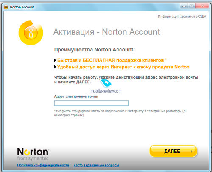This screenshot has height=172, width=212.
Task: Click the black triangle beside Удобный доступ
Action: tap(55, 67)
